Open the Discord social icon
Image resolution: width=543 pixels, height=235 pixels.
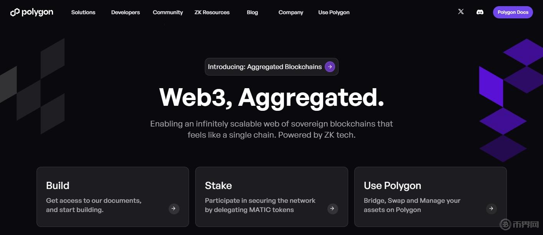pyautogui.click(x=480, y=12)
